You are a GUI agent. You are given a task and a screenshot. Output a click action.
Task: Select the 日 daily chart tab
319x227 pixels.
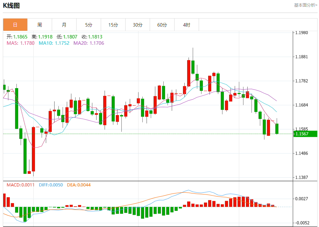[x=15, y=25]
